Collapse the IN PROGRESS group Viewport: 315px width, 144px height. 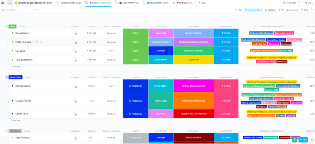(7, 77)
